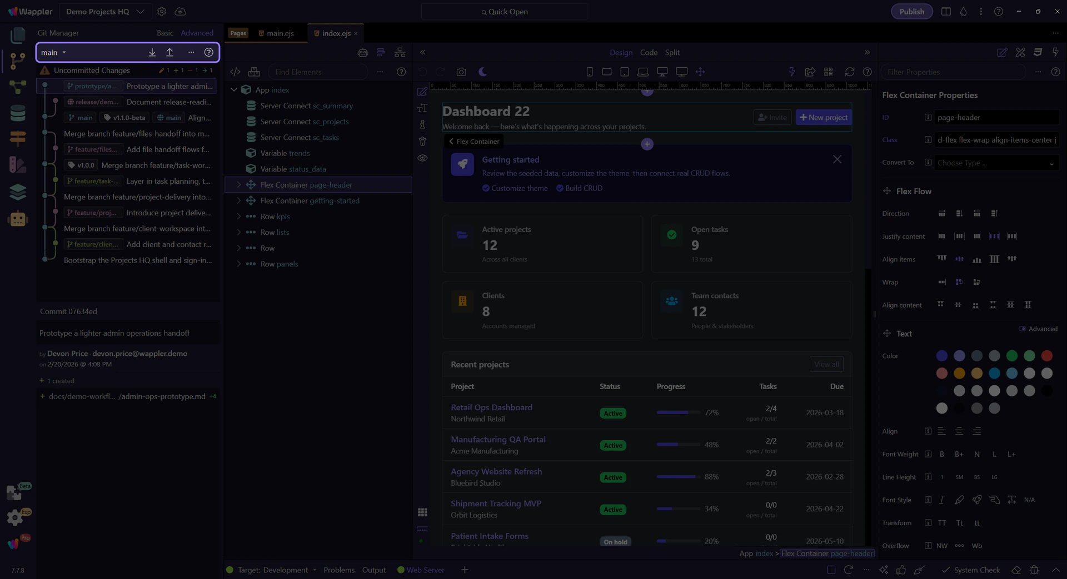Toggle the design view eye icon
1067x579 pixels.
[422, 158]
